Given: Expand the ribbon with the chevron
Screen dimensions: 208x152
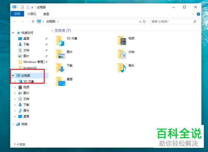Looking at the screenshot, I should click(x=193, y=14).
